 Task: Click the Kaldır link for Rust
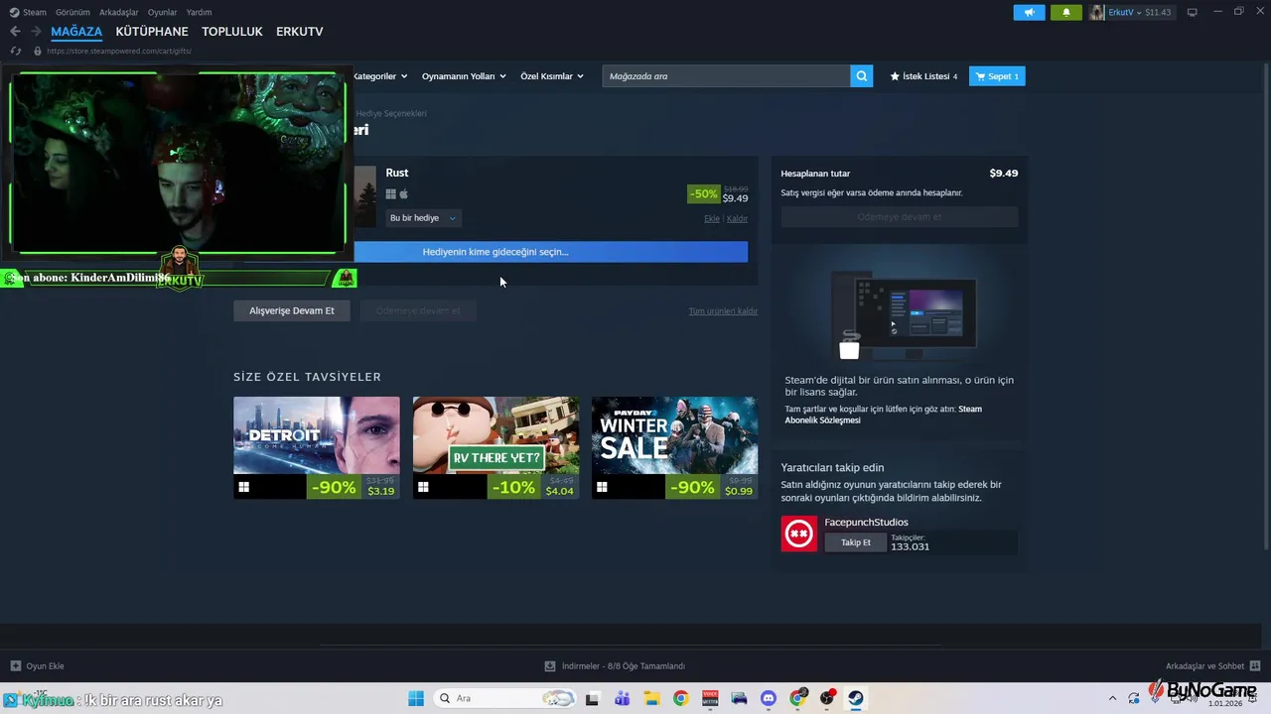[737, 218]
